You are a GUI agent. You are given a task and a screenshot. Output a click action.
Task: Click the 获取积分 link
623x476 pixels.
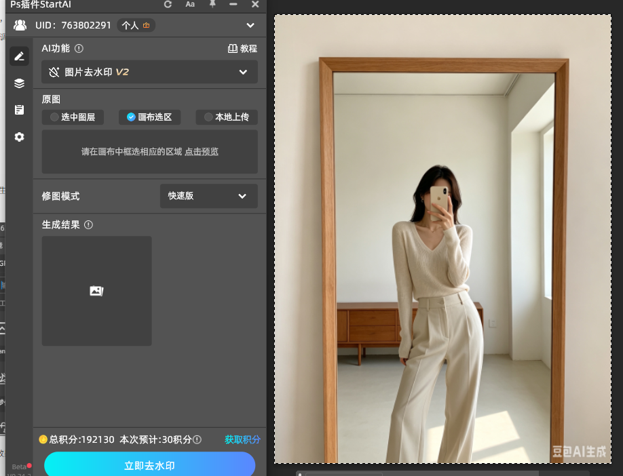(x=242, y=439)
